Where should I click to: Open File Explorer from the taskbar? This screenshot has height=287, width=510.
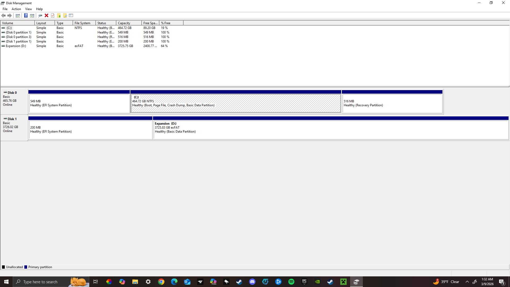135,282
